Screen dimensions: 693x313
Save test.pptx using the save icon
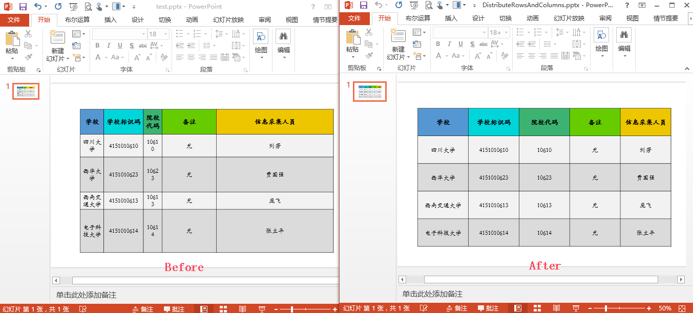coord(23,7)
